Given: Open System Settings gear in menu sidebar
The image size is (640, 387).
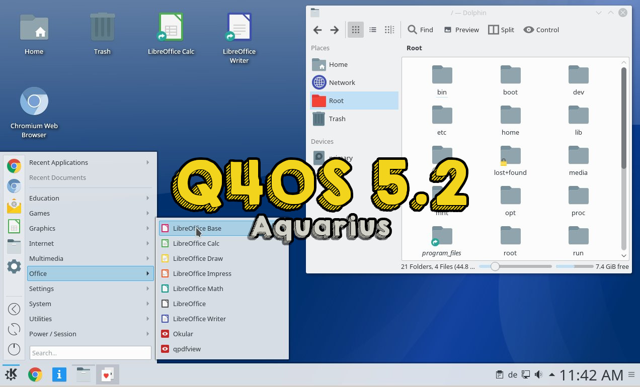Looking at the screenshot, I should [14, 266].
